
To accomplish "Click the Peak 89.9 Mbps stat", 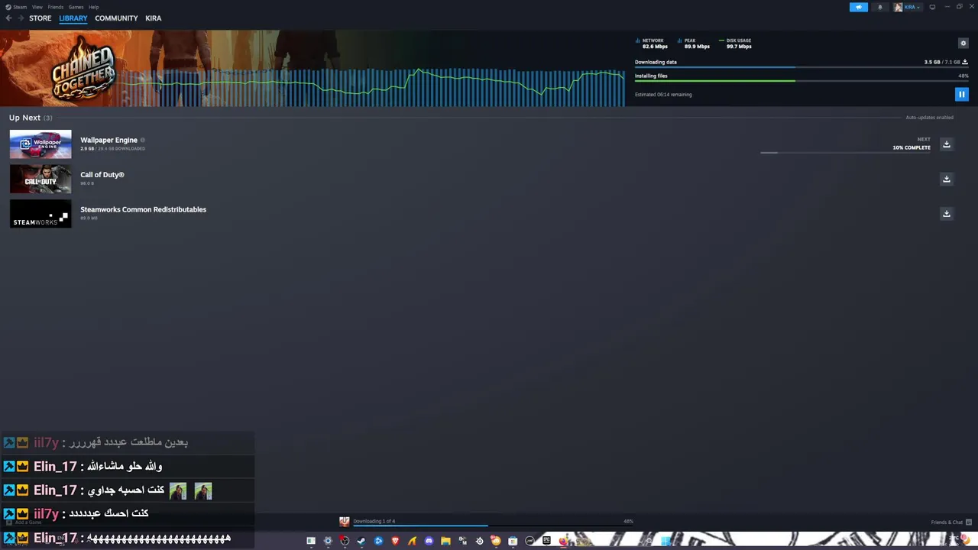I will tap(694, 44).
